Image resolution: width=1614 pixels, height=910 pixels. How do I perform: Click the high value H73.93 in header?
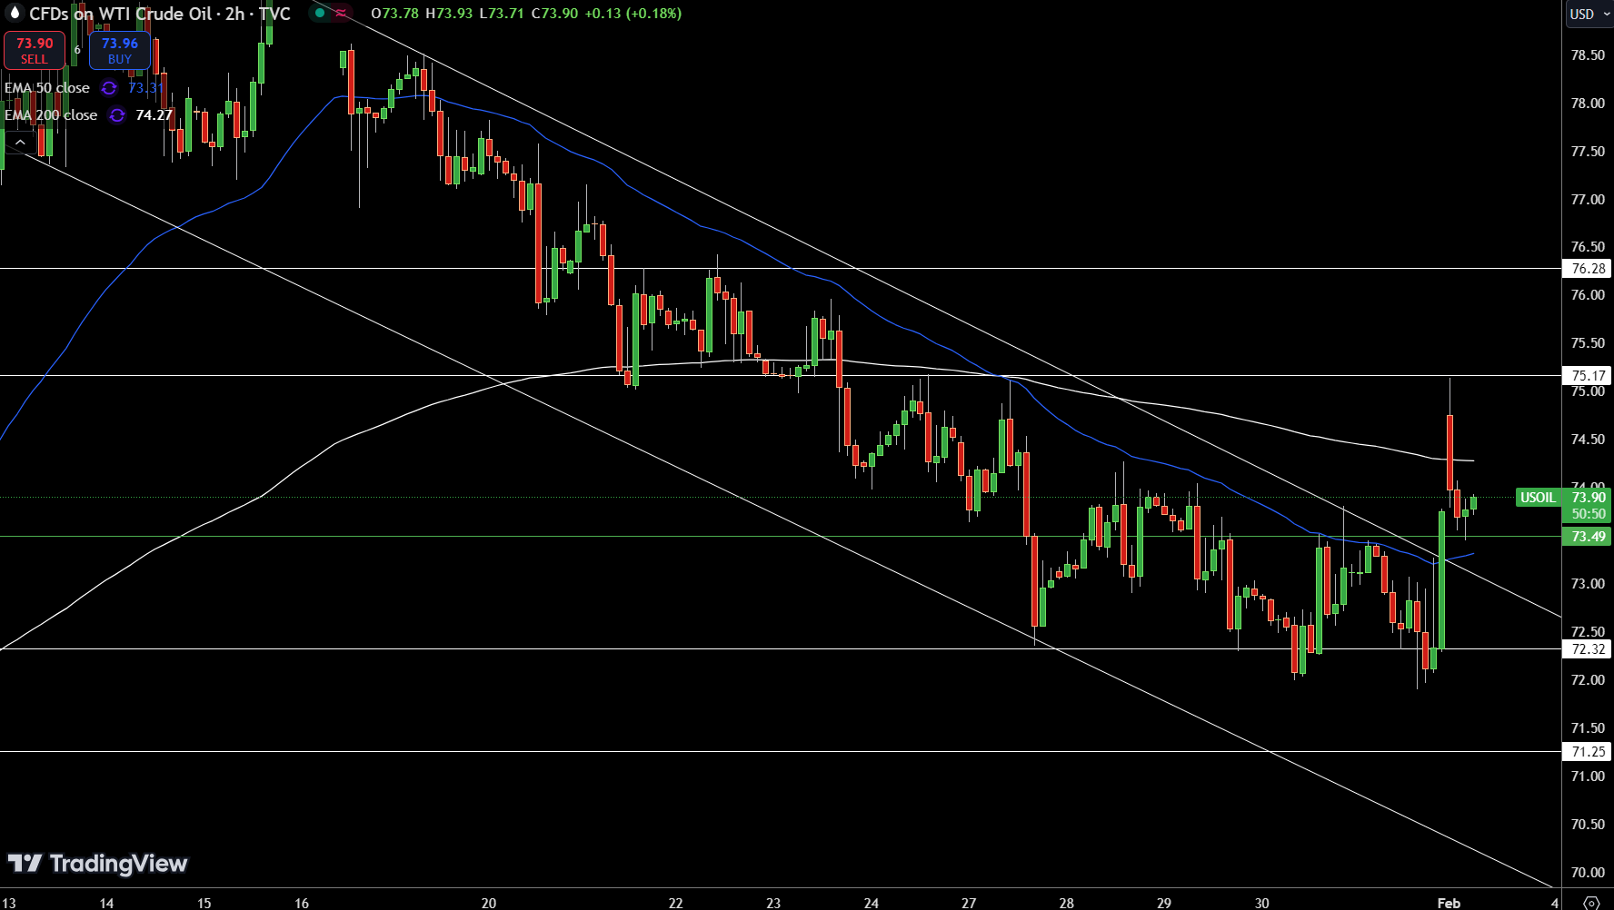(x=449, y=14)
